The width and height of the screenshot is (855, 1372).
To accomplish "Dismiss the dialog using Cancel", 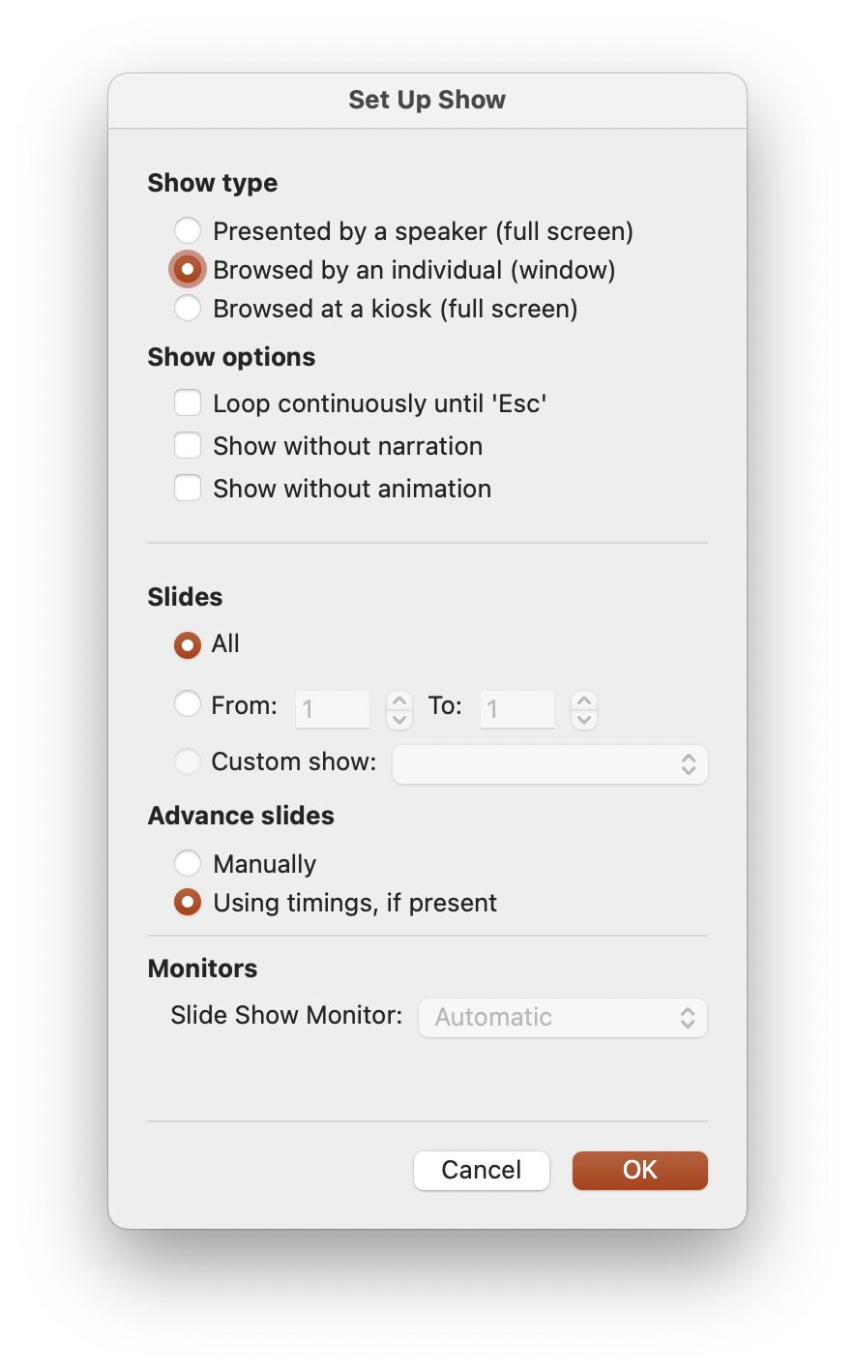I will click(481, 1170).
